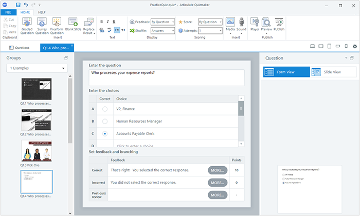Switch to phone landscape preview
360x216 pixels.
click(337, 46)
